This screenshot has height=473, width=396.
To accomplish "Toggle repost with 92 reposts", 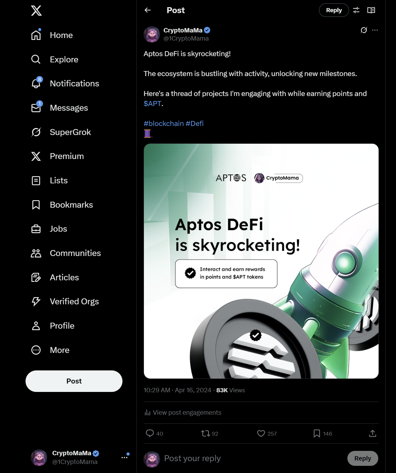I will 210,433.
